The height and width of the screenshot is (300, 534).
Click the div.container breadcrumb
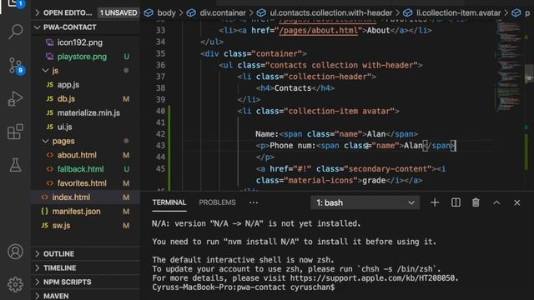click(223, 13)
